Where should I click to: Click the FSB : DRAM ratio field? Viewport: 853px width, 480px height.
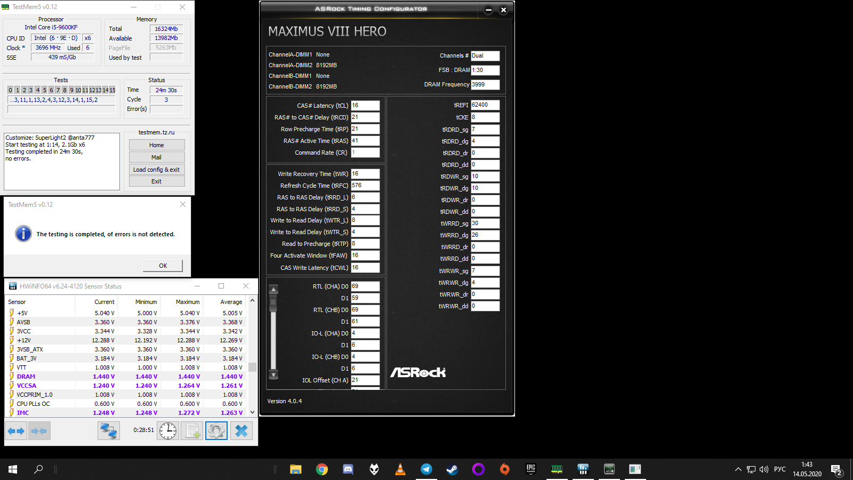point(485,70)
